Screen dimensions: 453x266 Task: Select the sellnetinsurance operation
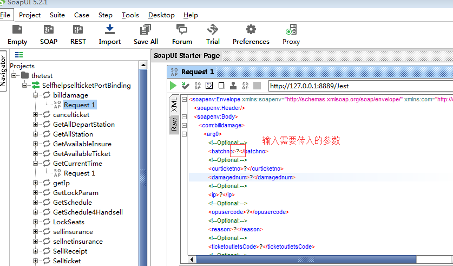[78, 242]
